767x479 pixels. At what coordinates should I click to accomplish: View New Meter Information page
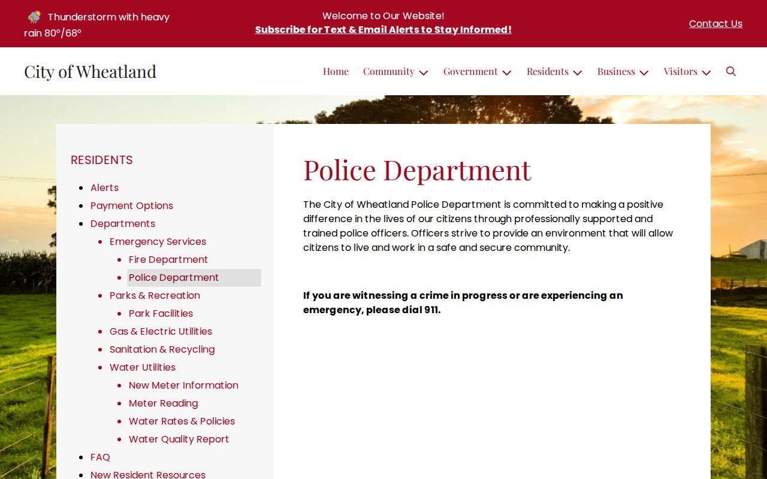pos(183,385)
